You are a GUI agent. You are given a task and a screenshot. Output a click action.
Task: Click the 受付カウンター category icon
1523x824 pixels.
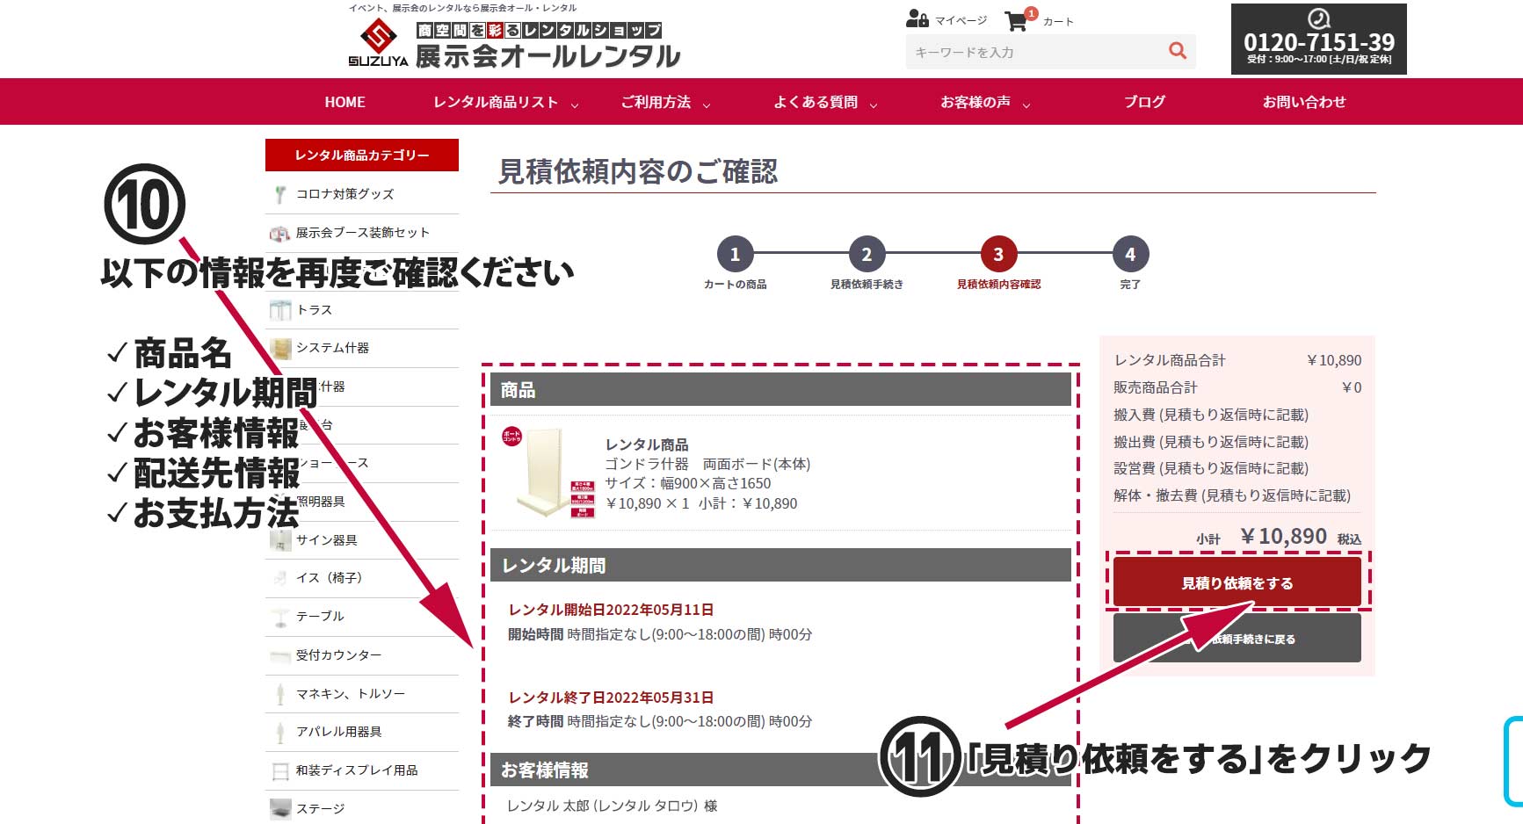click(280, 655)
